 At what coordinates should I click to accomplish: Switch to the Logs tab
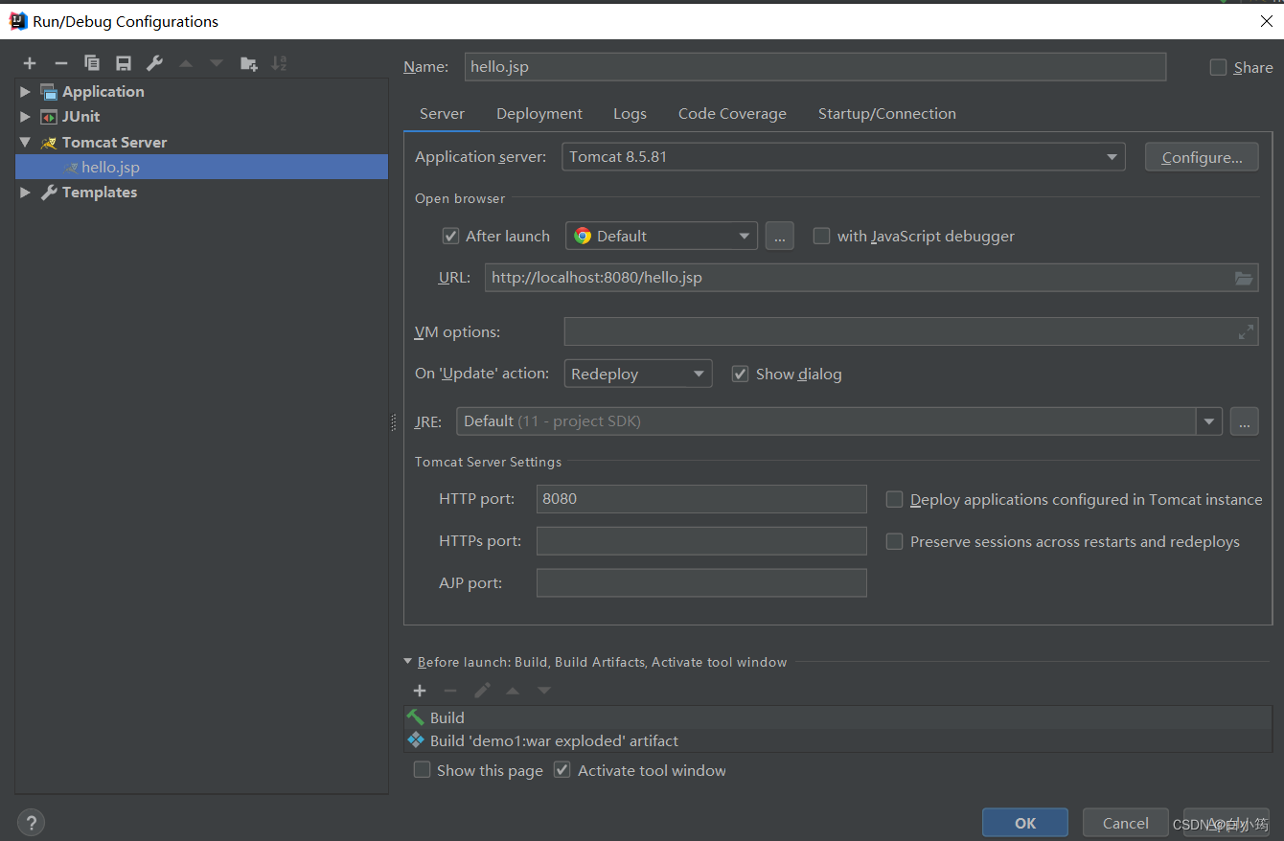(630, 114)
